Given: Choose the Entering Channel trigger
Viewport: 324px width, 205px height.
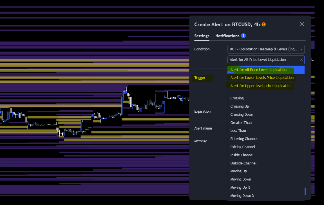Looking at the screenshot, I should tap(244, 139).
